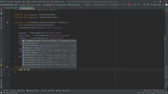The width and height of the screenshot is (168, 94).
Task: Open the Git tool window
Action: pyautogui.click(x=13, y=91)
